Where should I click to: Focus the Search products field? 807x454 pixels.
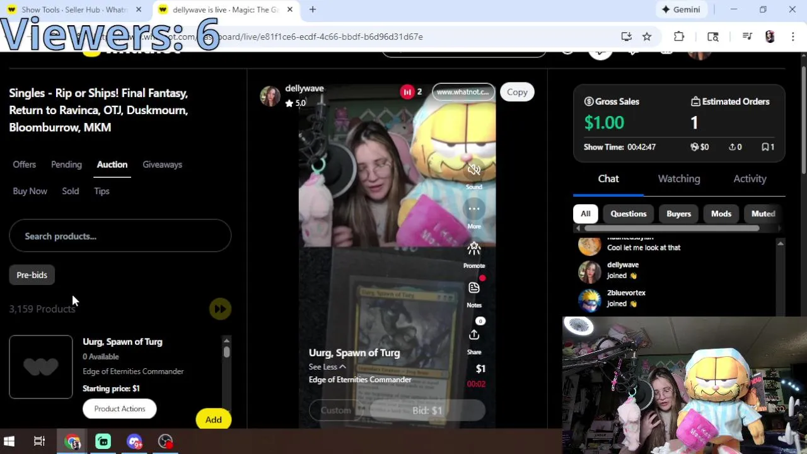[x=120, y=236]
